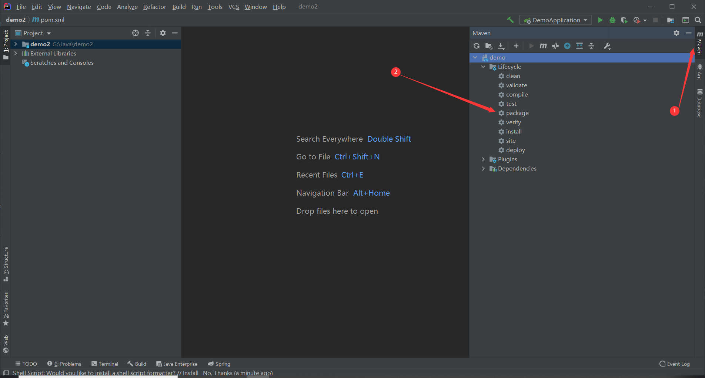Expand the demo2 project folder
This screenshot has height=378, width=705.
16,44
